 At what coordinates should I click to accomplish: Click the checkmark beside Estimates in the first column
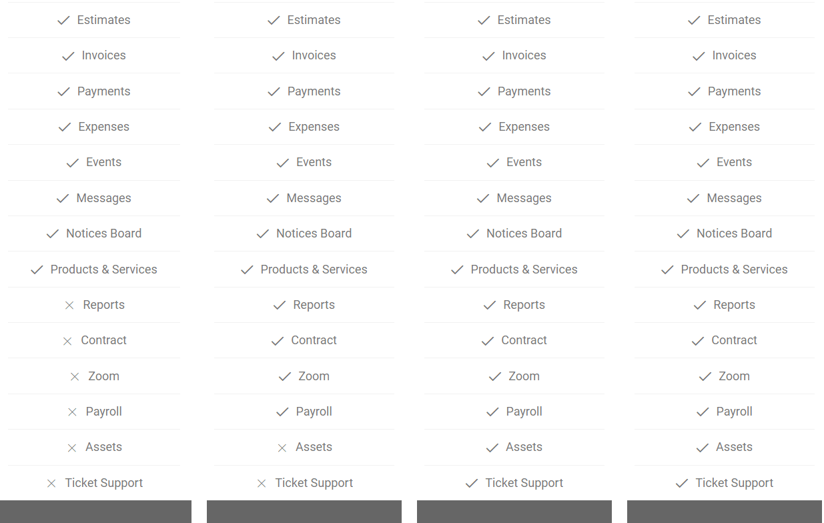point(63,20)
